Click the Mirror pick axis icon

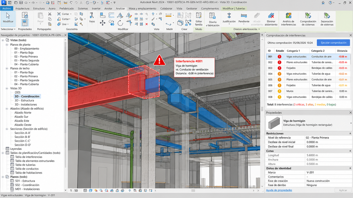point(120,15)
